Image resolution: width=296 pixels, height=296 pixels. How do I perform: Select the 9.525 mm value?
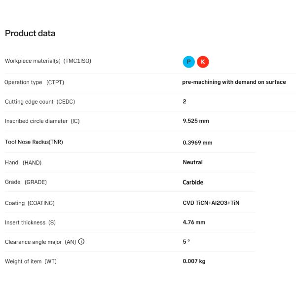(x=196, y=121)
